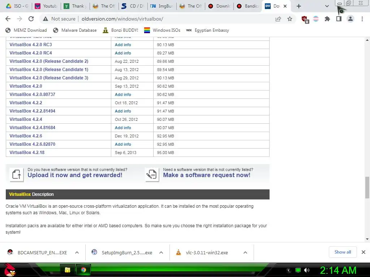Open VirtualBox 4.2.18 link
Image resolution: width=370 pixels, height=277 pixels.
tap(27, 153)
